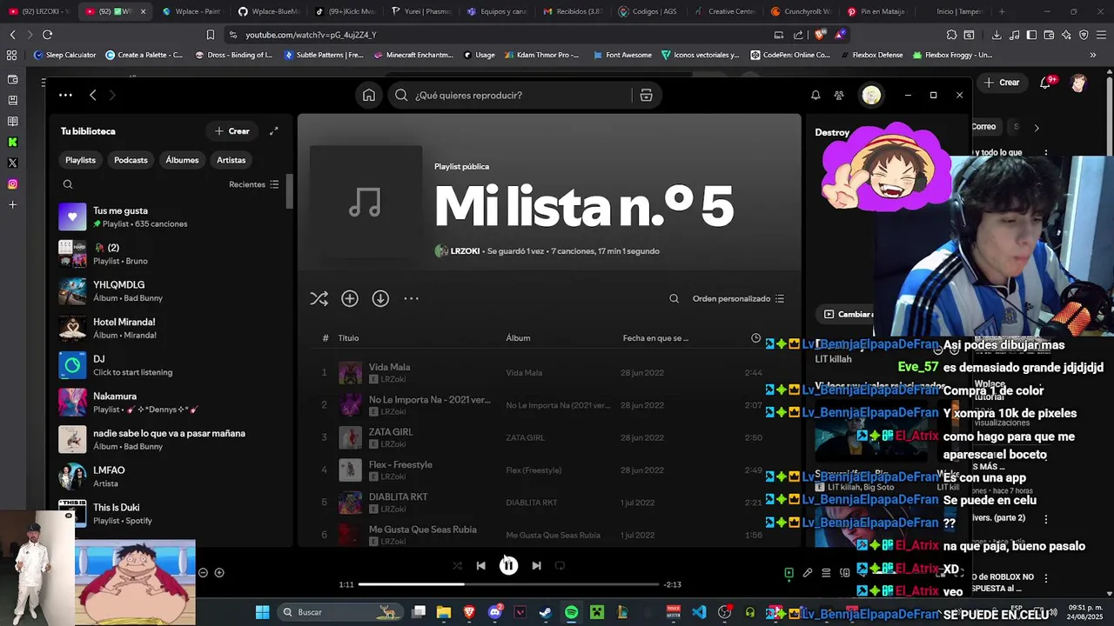Go to Spotify home via house icon
The width and height of the screenshot is (1114, 626).
click(x=369, y=96)
